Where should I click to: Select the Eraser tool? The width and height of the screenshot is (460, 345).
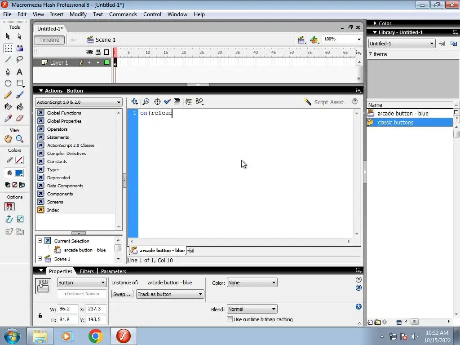click(19, 118)
